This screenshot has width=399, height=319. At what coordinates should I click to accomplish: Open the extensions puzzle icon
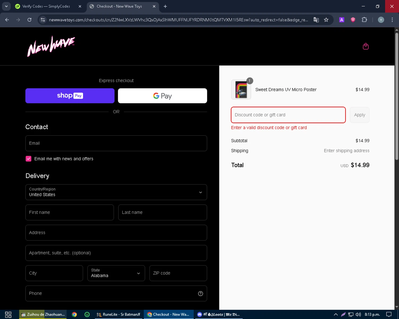click(x=364, y=20)
